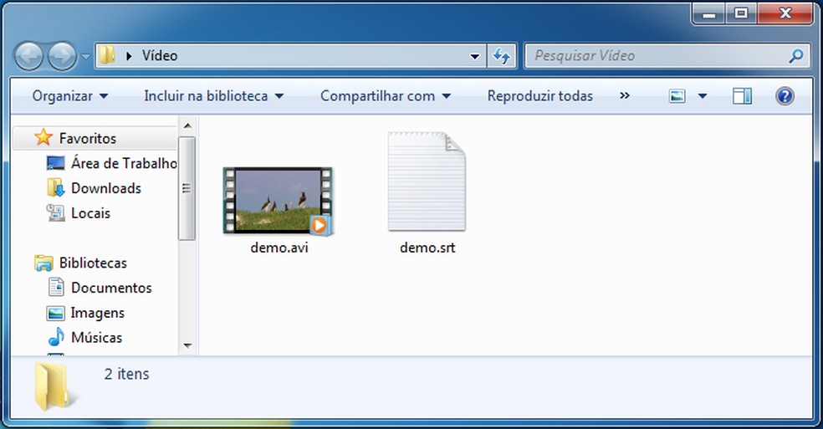The height and width of the screenshot is (429, 823).
Task: Click the Área de Trabalho desktop icon
Action: point(56,163)
